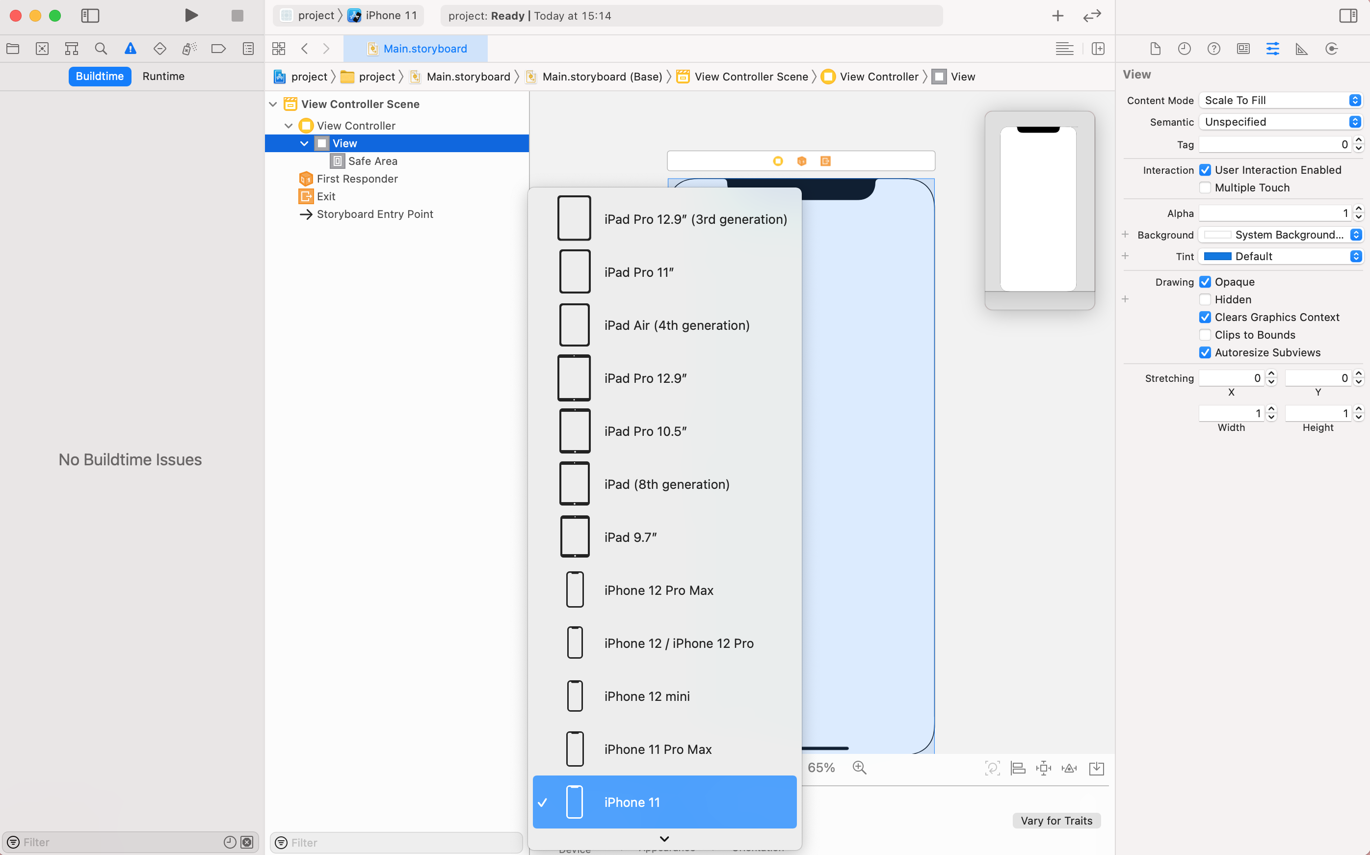Enable the Multiple Touch checkbox

(1205, 188)
